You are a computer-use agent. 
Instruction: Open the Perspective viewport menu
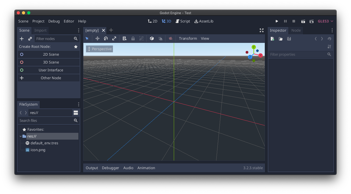100,49
